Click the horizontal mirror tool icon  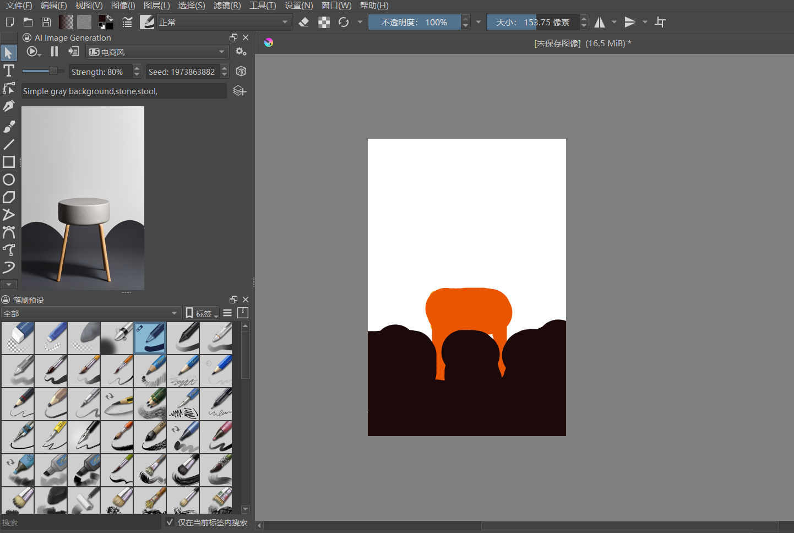click(x=600, y=23)
